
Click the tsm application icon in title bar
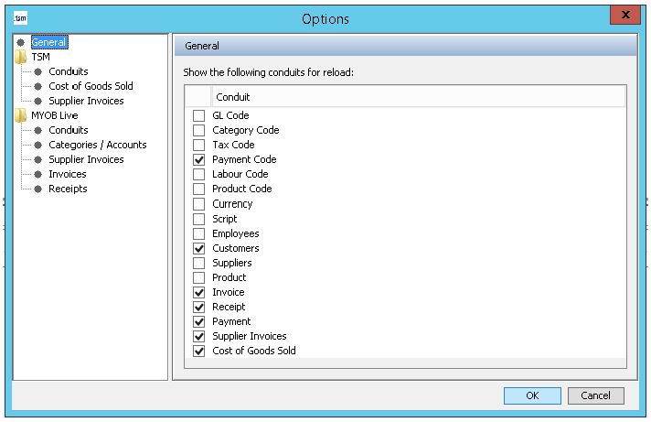(x=20, y=17)
